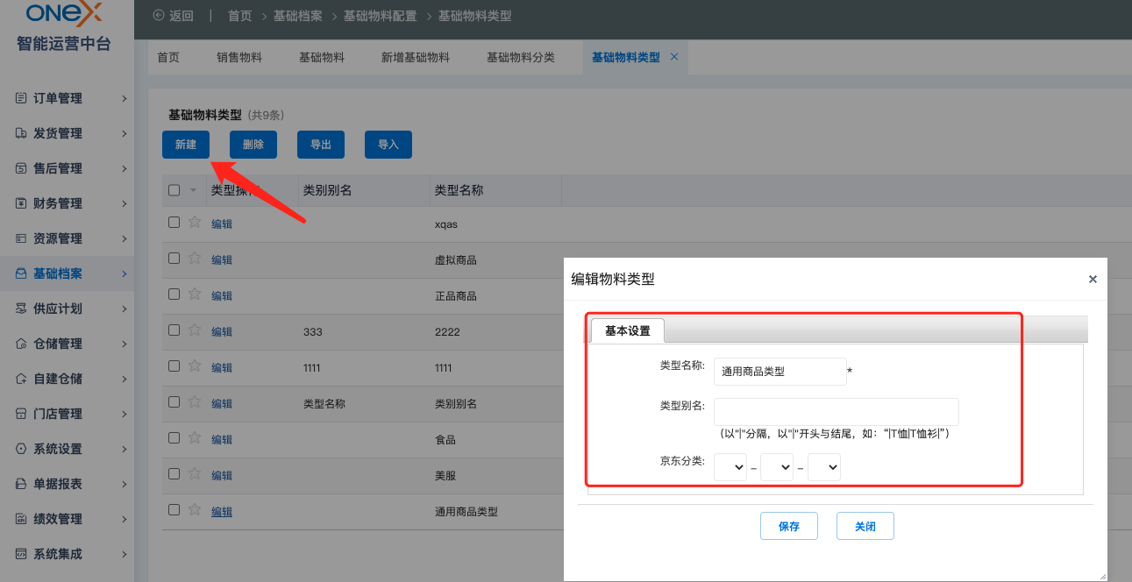
Task: Expand the 订单管理 menu chevron
Action: click(125, 98)
